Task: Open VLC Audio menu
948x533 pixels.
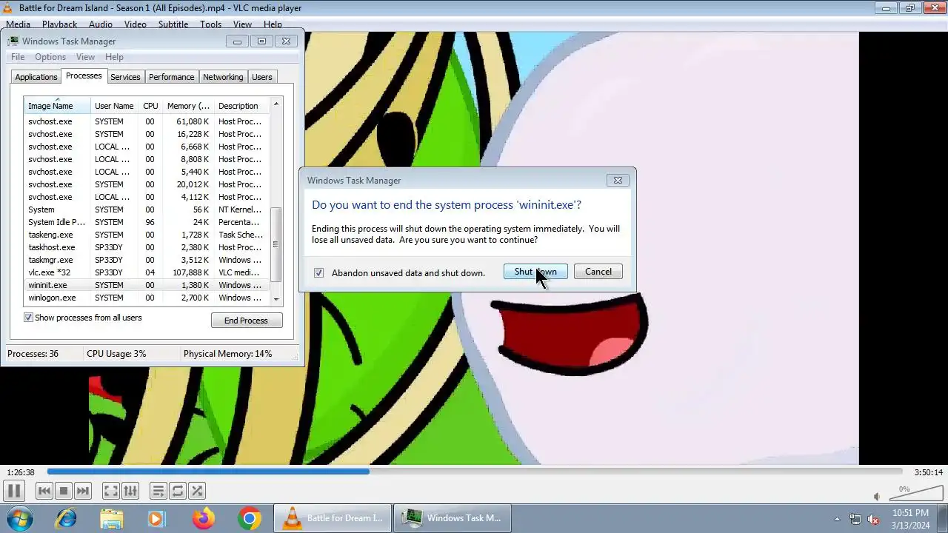Action: 101,24
